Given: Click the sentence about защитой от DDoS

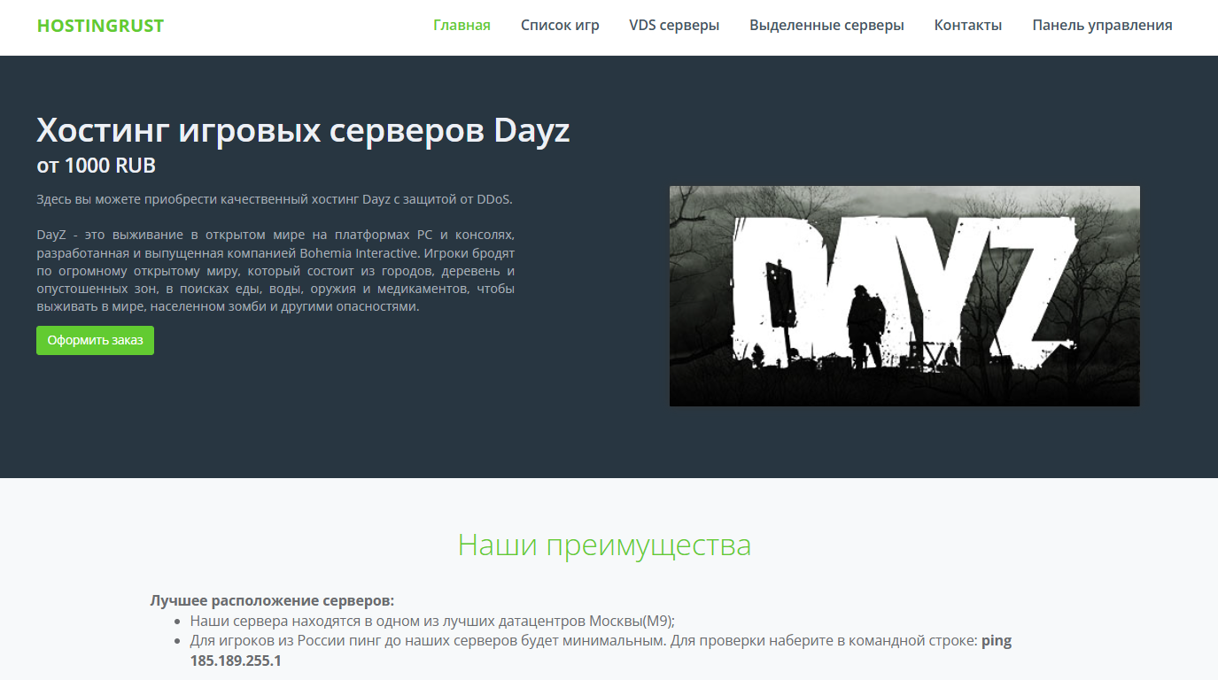Looking at the screenshot, I should tap(275, 199).
